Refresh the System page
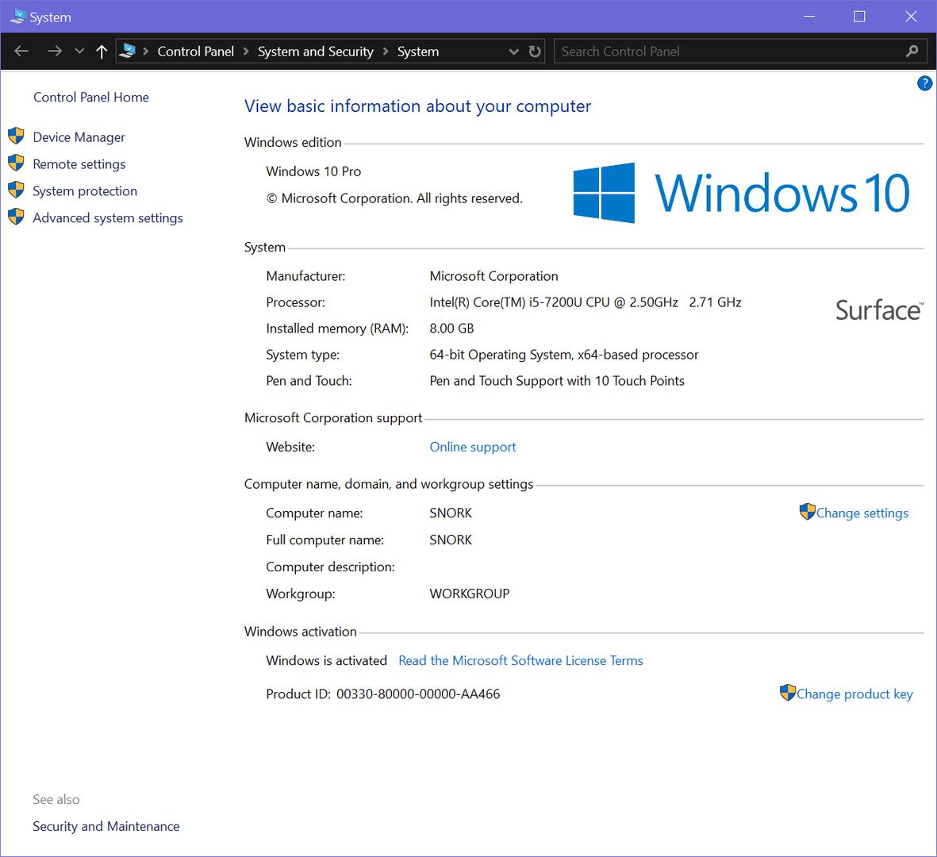The height and width of the screenshot is (857, 937). coord(535,52)
